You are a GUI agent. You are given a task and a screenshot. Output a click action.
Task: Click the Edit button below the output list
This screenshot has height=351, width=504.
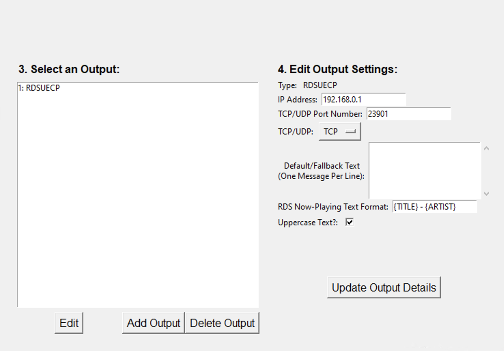(69, 322)
